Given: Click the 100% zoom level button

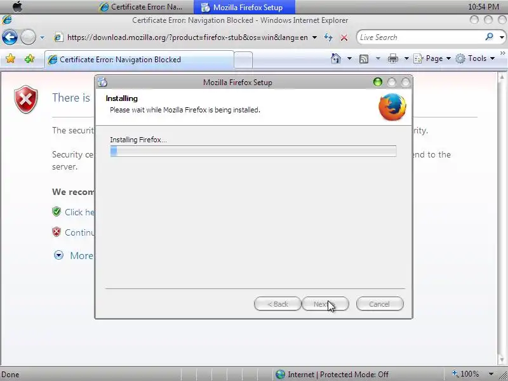Looking at the screenshot, I should 465,374.
